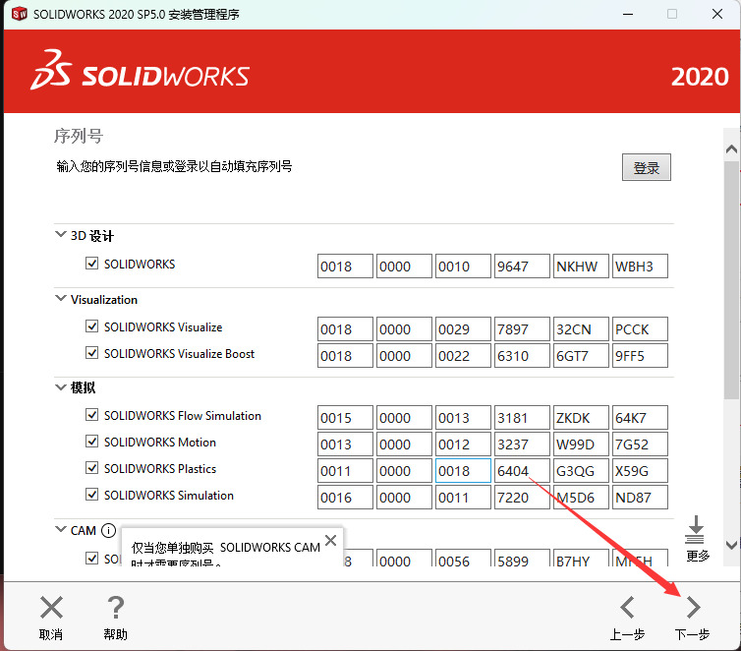This screenshot has width=741, height=651.
Task: Click Flow Simulation field containing 0015
Action: click(345, 418)
